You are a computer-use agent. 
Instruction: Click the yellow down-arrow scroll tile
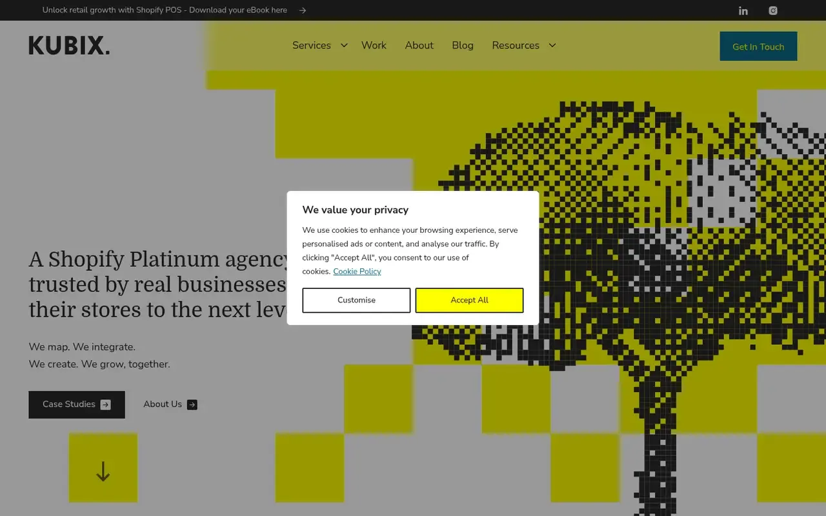pos(103,468)
